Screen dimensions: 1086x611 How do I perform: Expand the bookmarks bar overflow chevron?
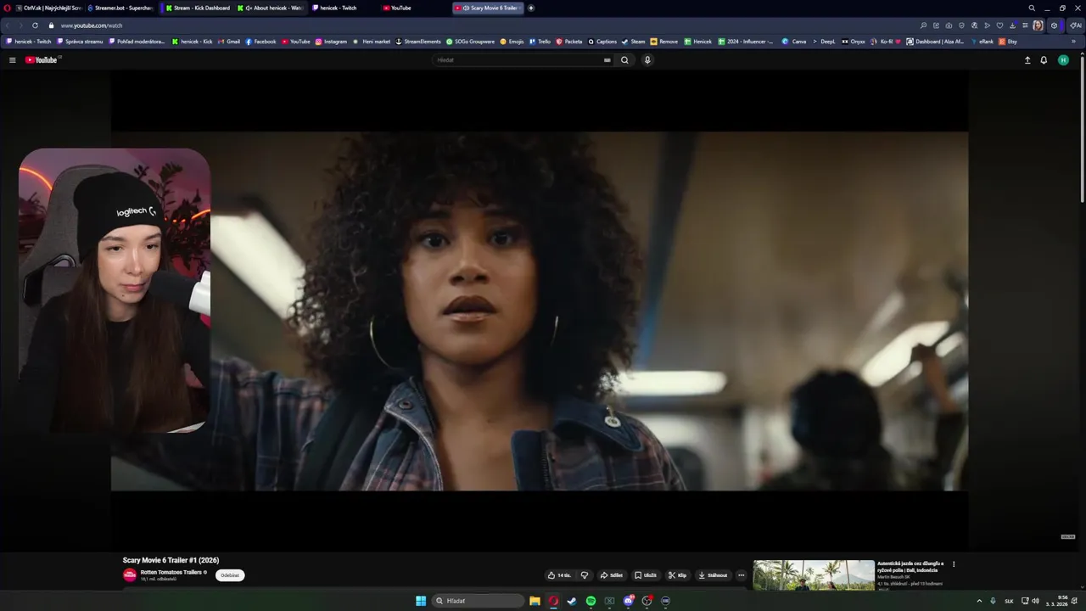[1073, 42]
